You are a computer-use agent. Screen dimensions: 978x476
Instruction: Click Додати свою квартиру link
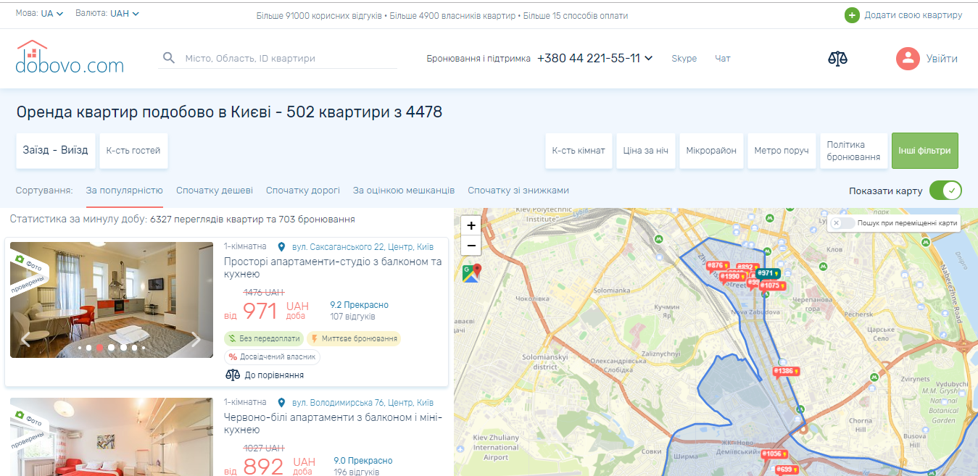pyautogui.click(x=913, y=15)
